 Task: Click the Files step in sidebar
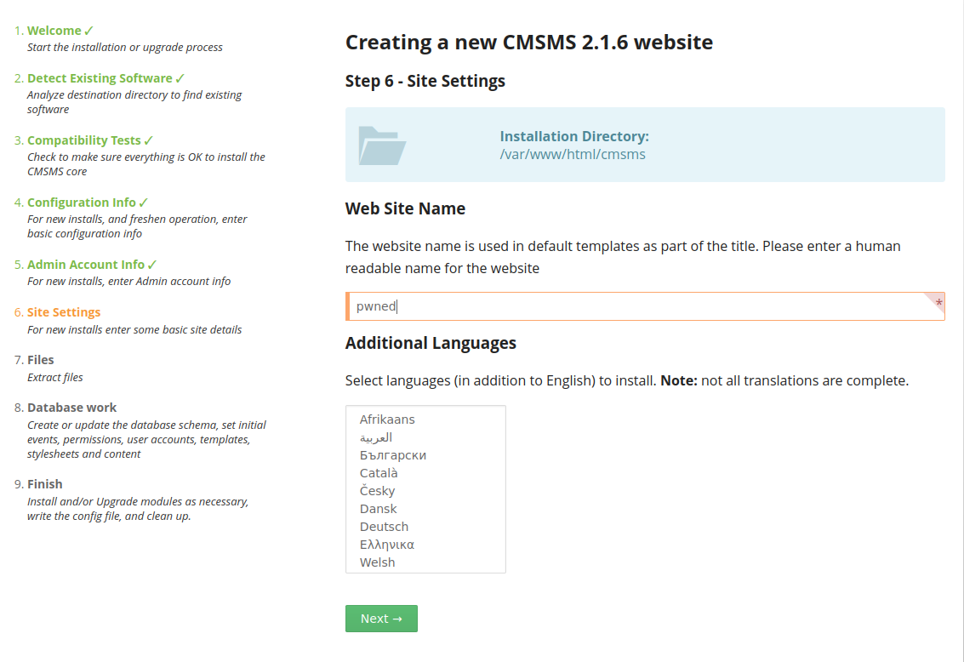[40, 360]
